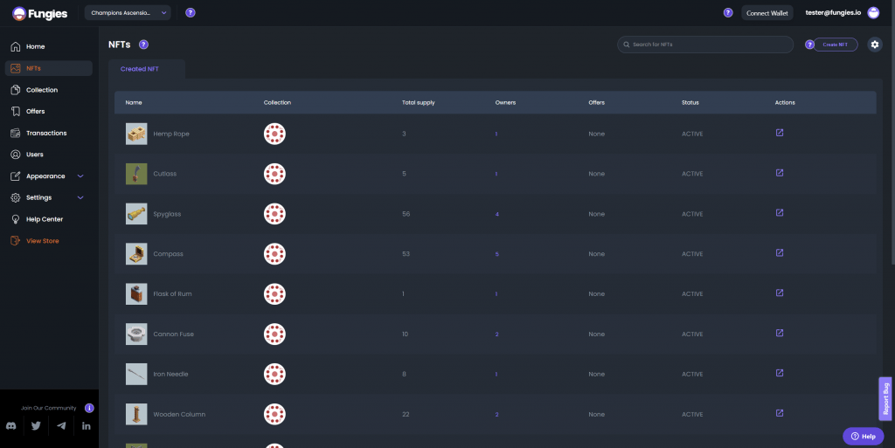Click the Compass NFT thumbnail image
The image size is (895, 448).
point(136,253)
